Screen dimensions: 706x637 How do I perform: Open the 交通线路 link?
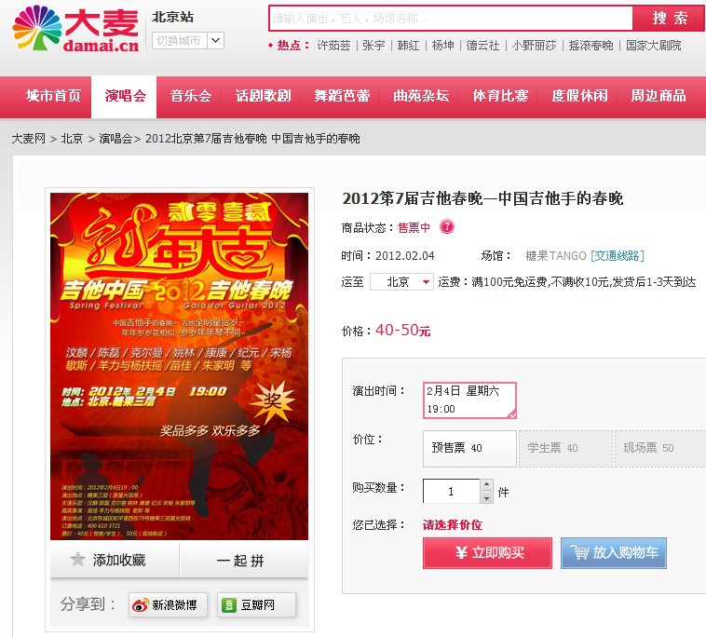point(618,256)
